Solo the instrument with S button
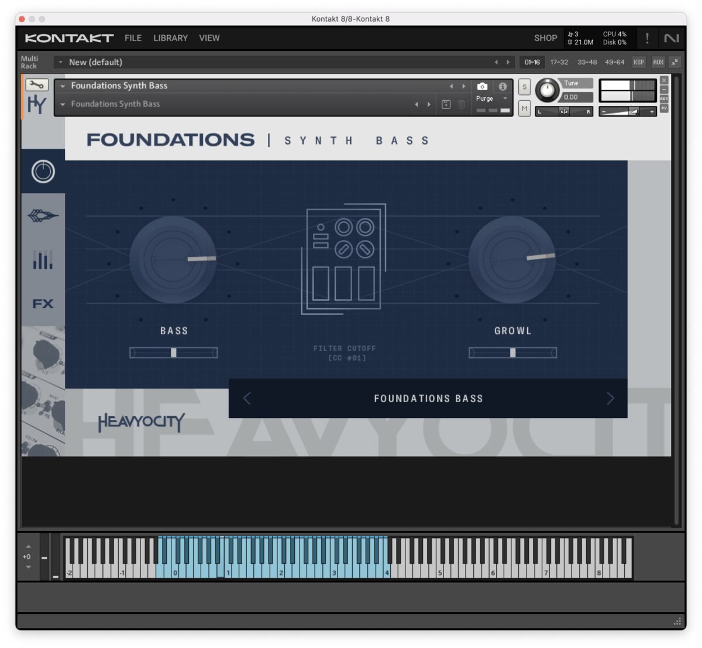The width and height of the screenshot is (702, 648). (x=524, y=87)
